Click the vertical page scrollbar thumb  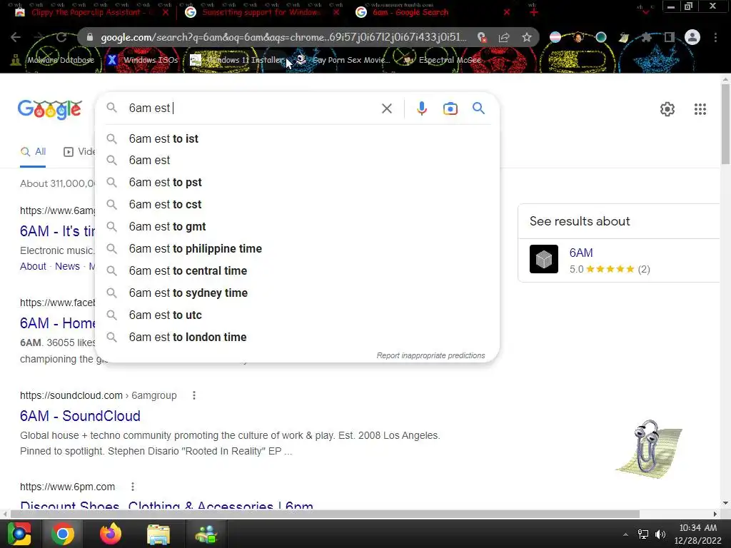(x=725, y=123)
